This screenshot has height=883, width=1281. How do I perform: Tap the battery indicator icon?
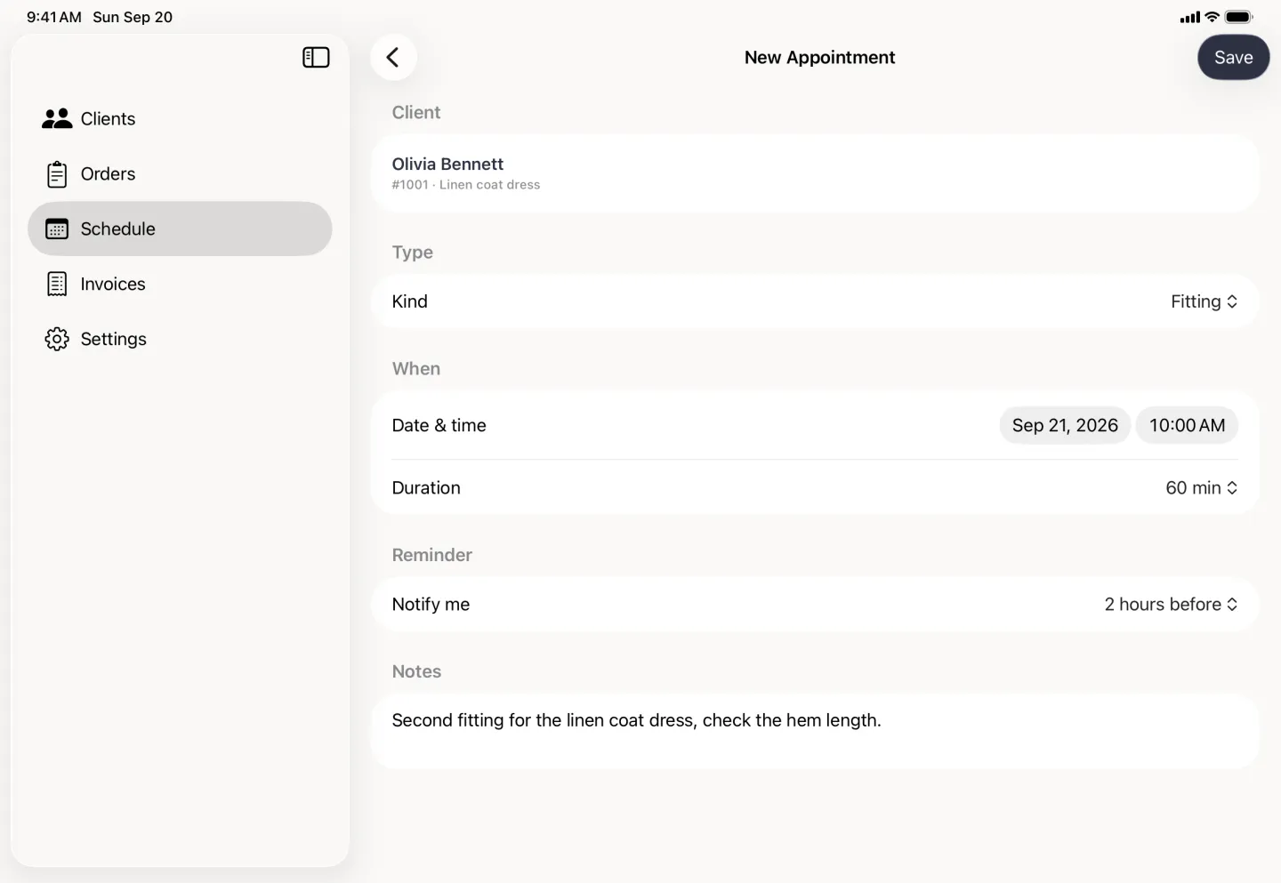(1238, 17)
